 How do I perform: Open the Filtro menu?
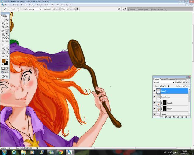pyautogui.click(x=47, y=5)
